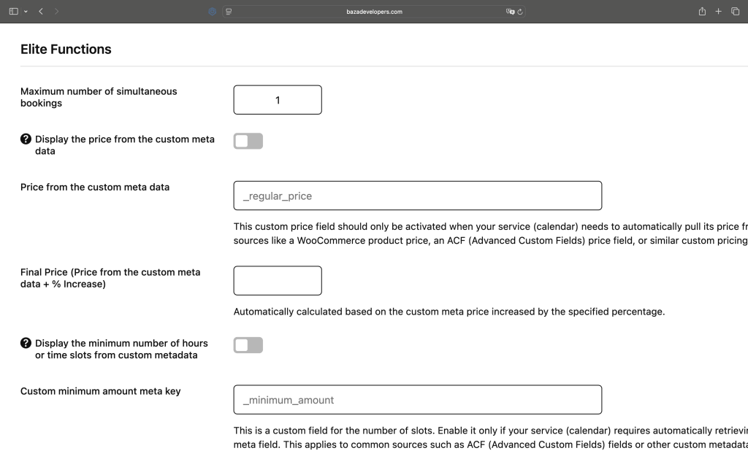The image size is (748, 467).
Task: Click the translate icon in the address bar
Action: tap(510, 12)
